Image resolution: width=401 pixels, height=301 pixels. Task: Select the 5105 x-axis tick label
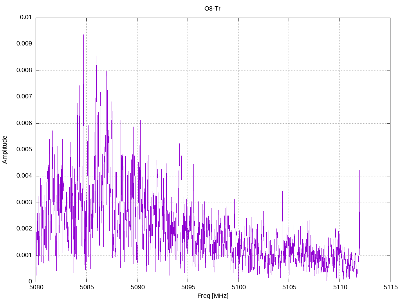(x=289, y=287)
